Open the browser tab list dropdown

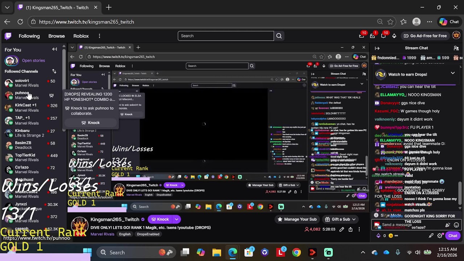click(7, 7)
